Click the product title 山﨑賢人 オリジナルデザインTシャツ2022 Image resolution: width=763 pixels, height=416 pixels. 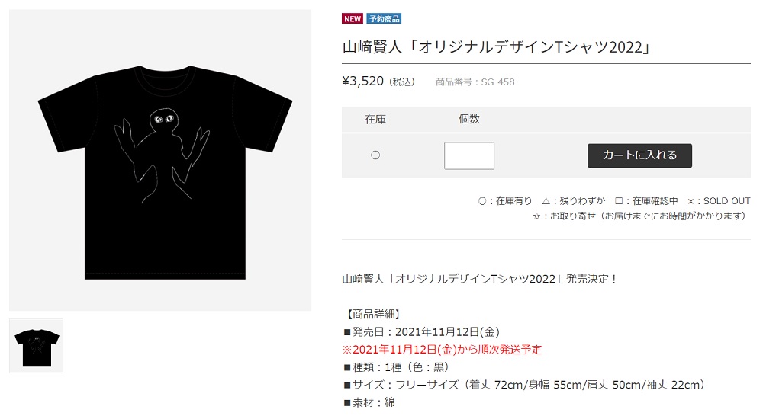pos(497,47)
